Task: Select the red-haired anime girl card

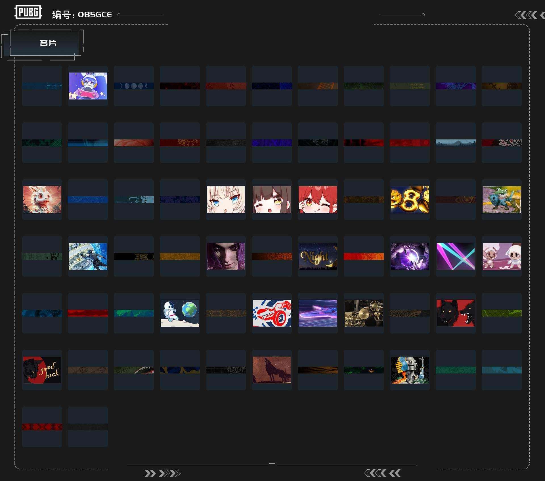Action: pos(318,200)
